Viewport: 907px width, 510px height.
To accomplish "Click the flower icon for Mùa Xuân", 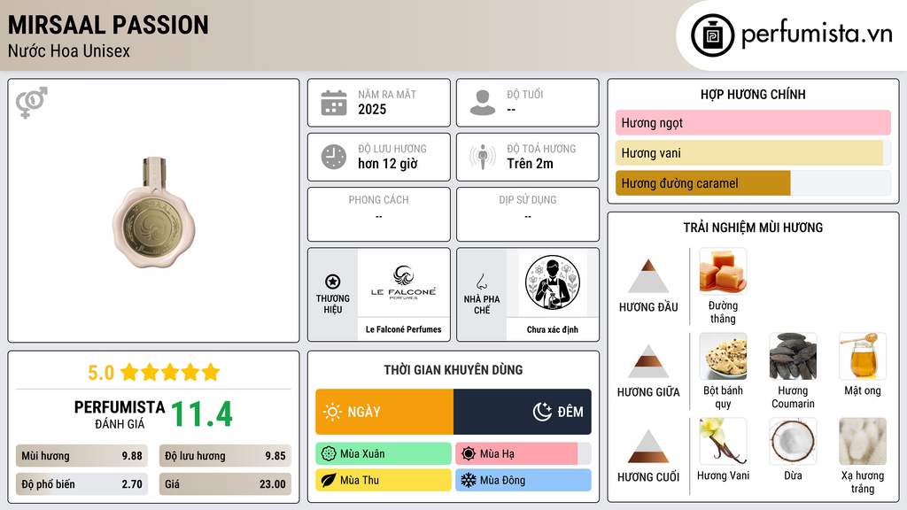I will [329, 454].
